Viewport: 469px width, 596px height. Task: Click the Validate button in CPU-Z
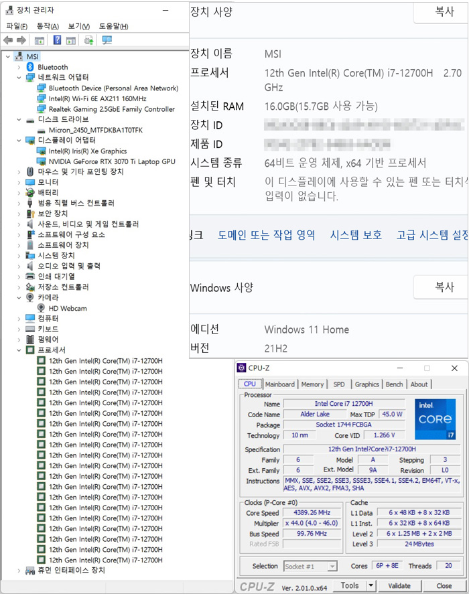(399, 586)
